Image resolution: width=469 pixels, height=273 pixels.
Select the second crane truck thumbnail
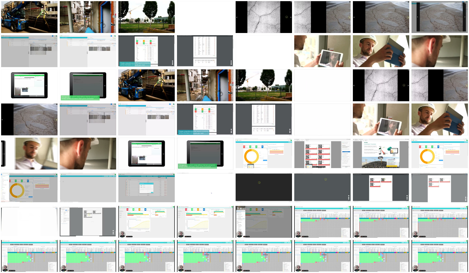pyautogui.click(x=147, y=85)
